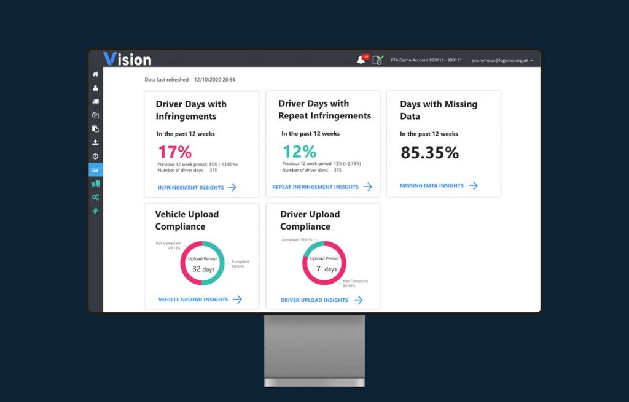Open the Driver Upload Insights link
The height and width of the screenshot is (402, 629).
[x=314, y=300]
